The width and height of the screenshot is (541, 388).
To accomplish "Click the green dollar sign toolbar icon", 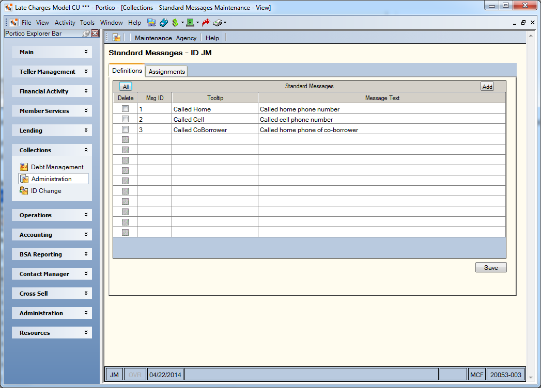I will (x=175, y=23).
